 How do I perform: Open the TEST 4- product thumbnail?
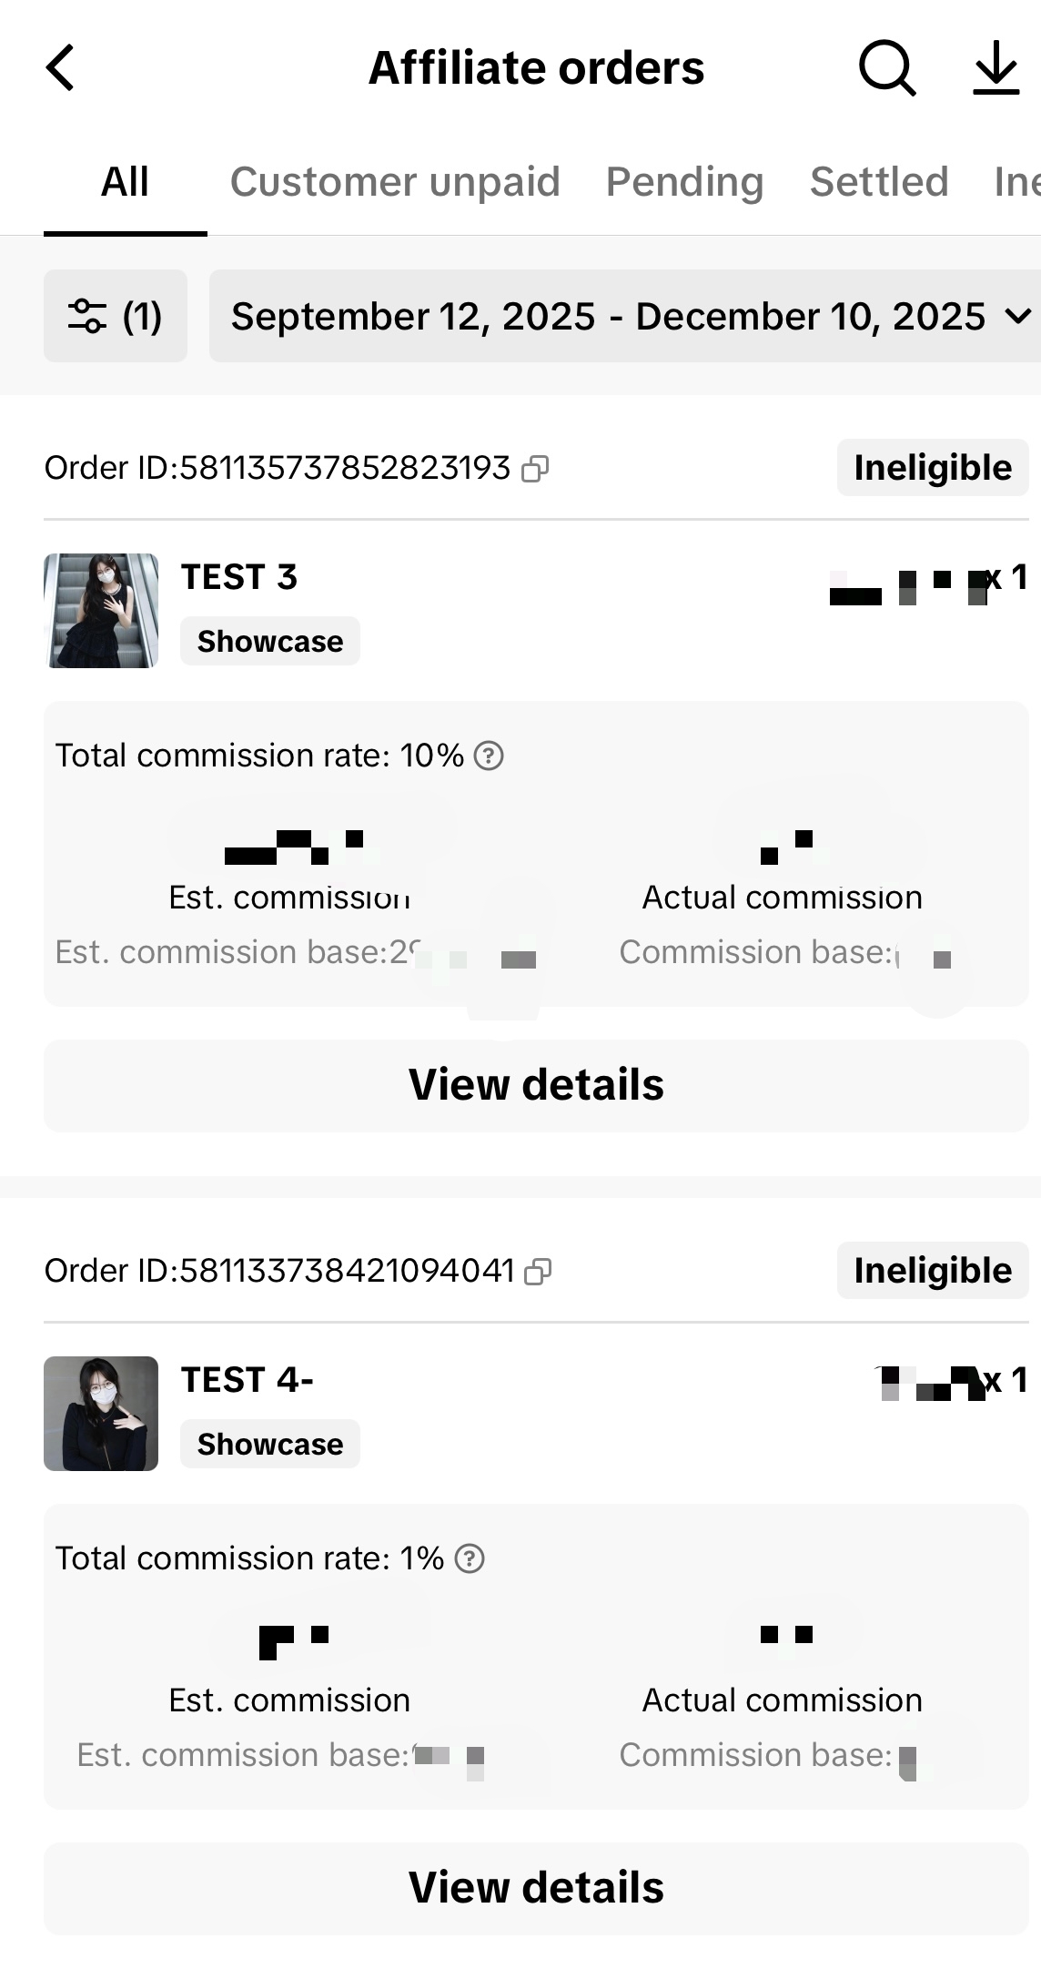pyautogui.click(x=101, y=1414)
